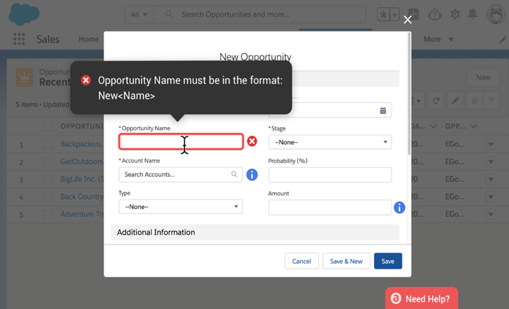Click the notifications bell icon
The width and height of the screenshot is (509, 309).
coord(472,15)
